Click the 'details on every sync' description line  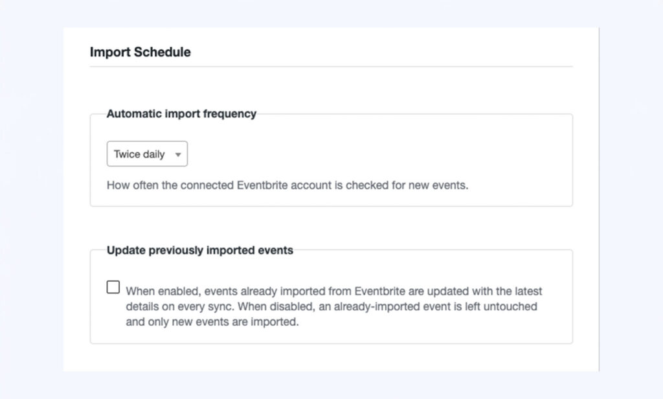pos(331,306)
